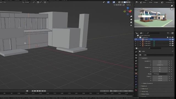Open the Global transform orientation dropdown
Image resolution: width=176 pixels, height=99 pixels.
[x=27, y=2]
